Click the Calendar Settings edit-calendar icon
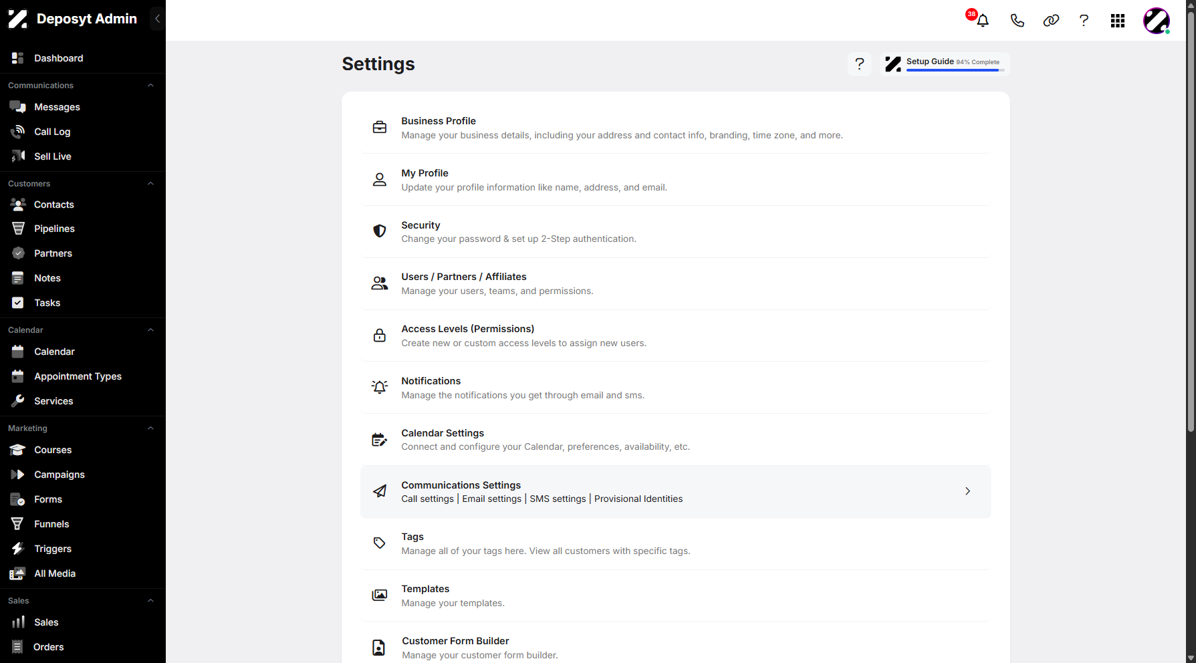The image size is (1196, 663). pos(380,439)
